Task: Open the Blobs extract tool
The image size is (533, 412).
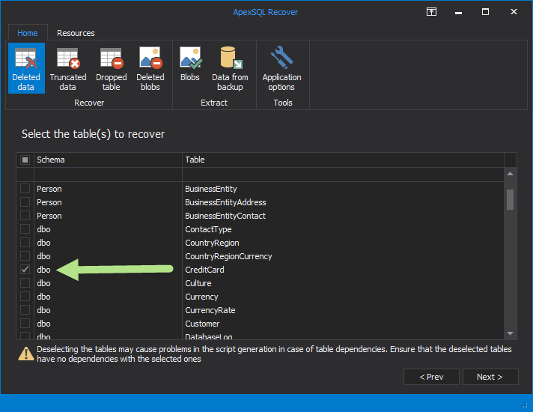Action: tap(190, 64)
